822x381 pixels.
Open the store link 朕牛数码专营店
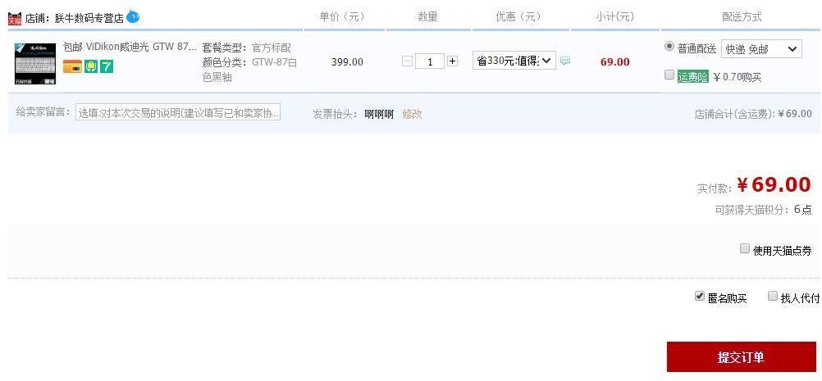(x=89, y=19)
